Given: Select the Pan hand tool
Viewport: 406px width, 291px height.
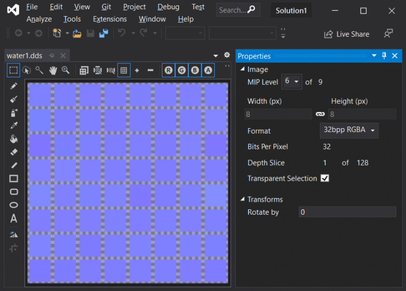Looking at the screenshot, I should 53,70.
